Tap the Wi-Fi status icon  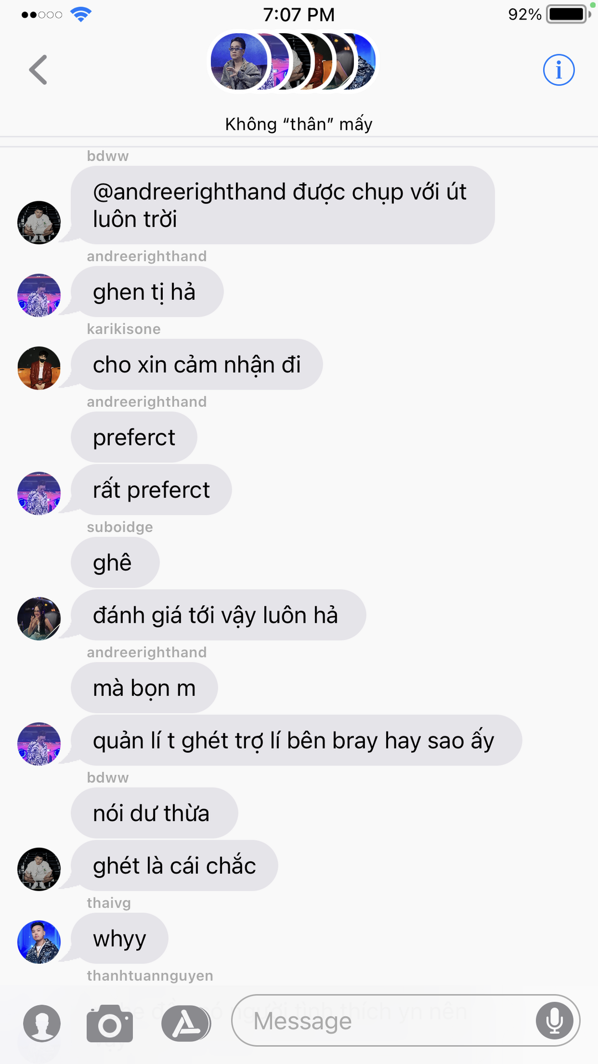81,14
